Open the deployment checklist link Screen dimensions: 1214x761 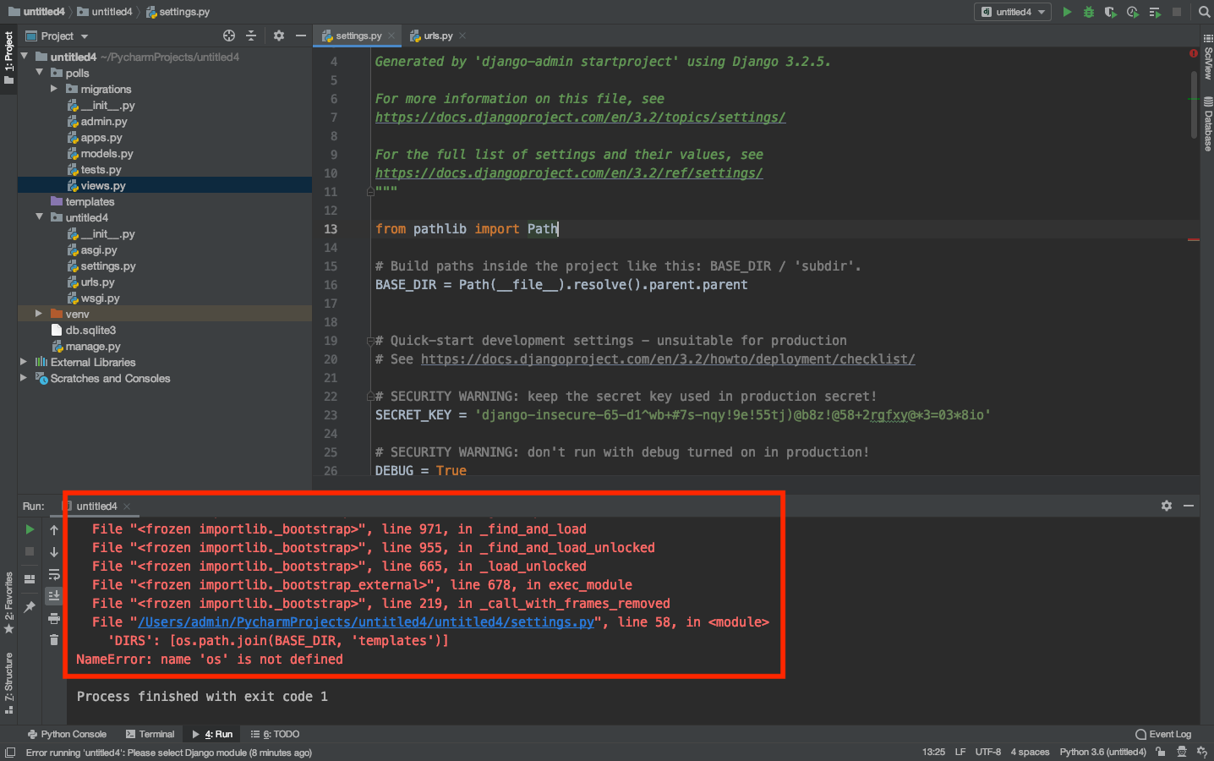[x=668, y=359]
